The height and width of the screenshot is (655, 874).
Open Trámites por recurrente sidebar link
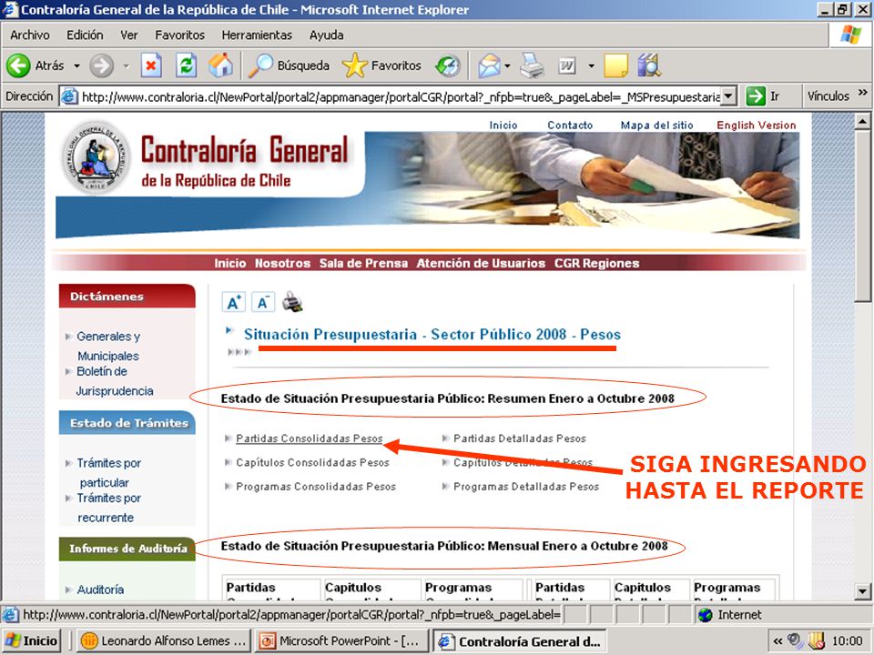(108, 508)
